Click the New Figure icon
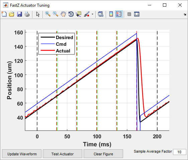This screenshot has height=160, width=188. 4,14
